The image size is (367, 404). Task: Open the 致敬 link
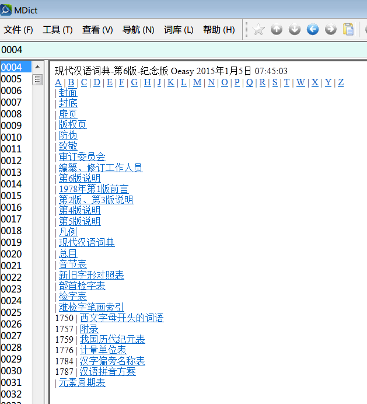pyautogui.click(x=68, y=146)
